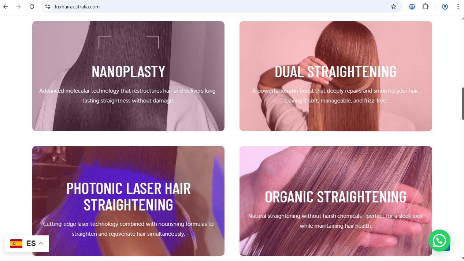The image size is (464, 261).
Task: Open the Chrome profile avatar icon
Action: pos(445,7)
